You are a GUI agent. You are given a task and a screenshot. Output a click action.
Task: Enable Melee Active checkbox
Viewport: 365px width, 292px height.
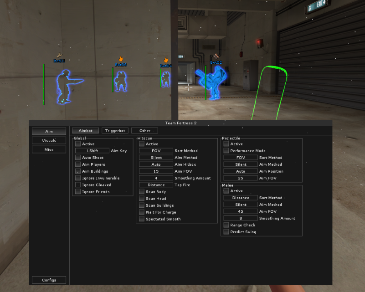(226, 191)
